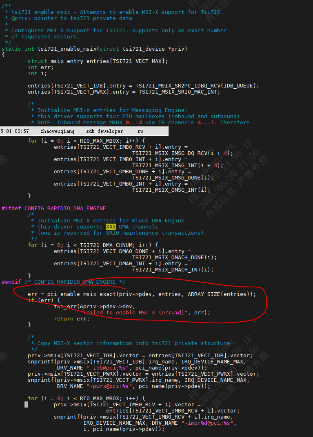Click 'zhaowenqiang' in the file info overlay

click(x=58, y=131)
